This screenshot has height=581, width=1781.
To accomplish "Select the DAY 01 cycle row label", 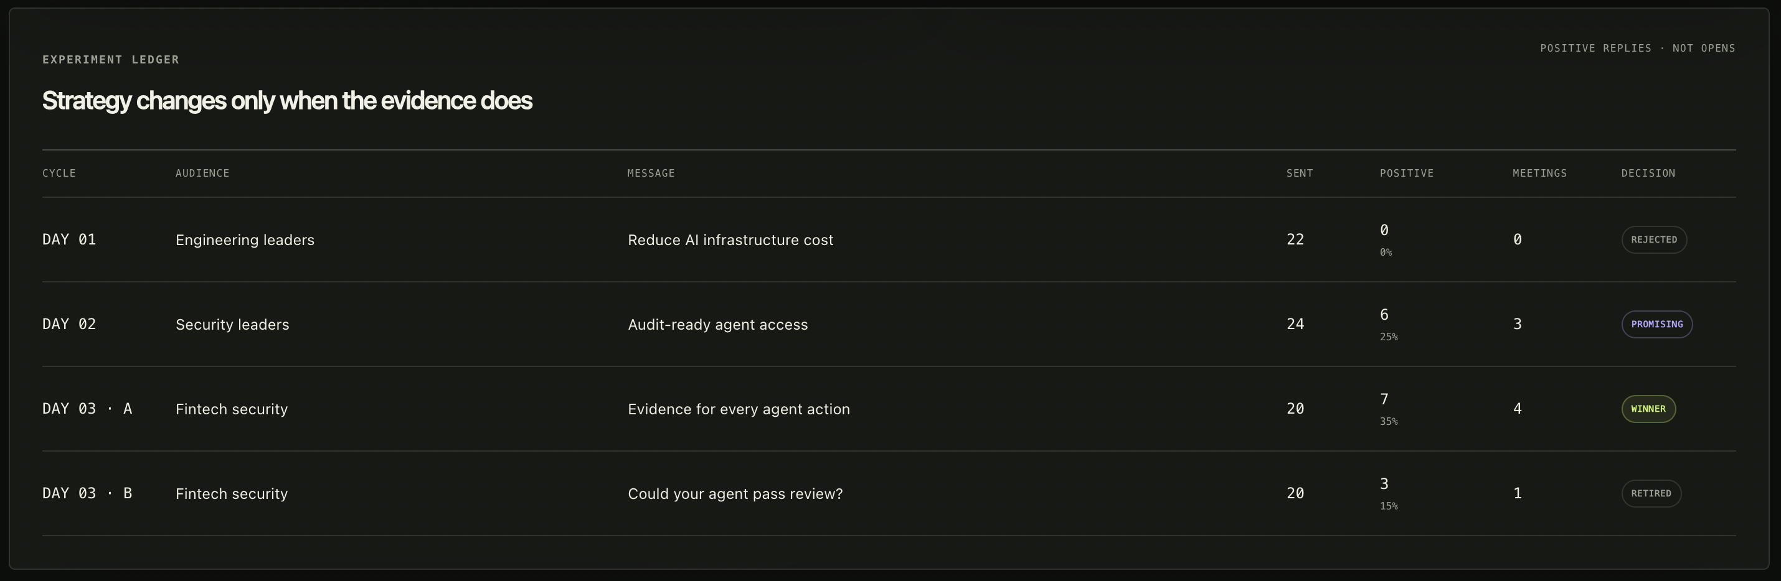I will [69, 239].
